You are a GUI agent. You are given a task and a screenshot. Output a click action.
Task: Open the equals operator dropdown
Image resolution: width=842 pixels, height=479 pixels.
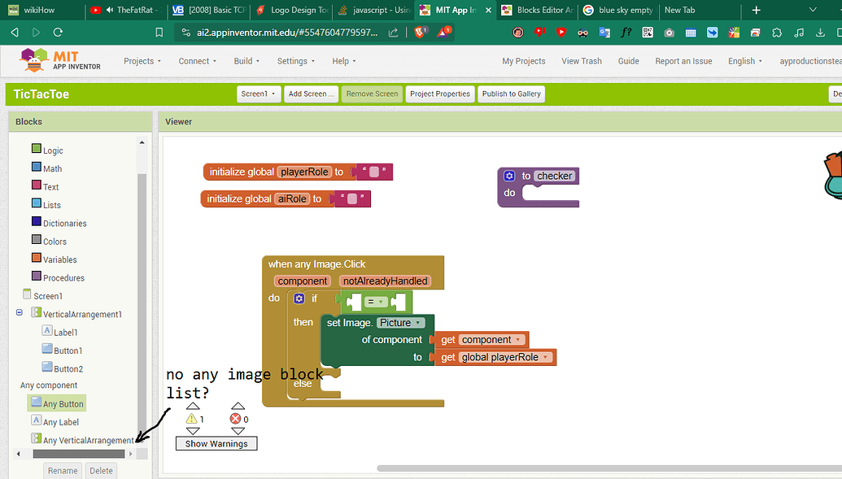[x=376, y=302]
